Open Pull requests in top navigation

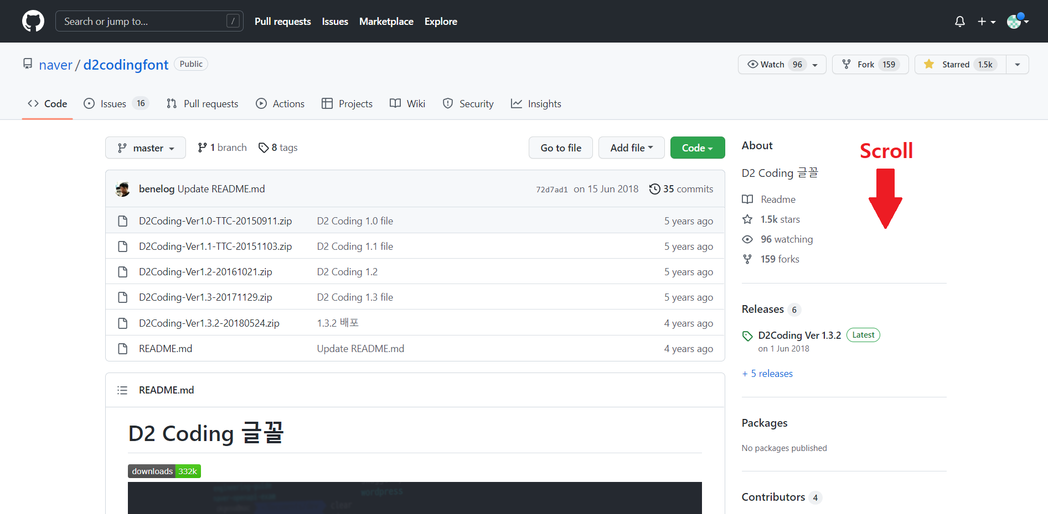coord(283,22)
